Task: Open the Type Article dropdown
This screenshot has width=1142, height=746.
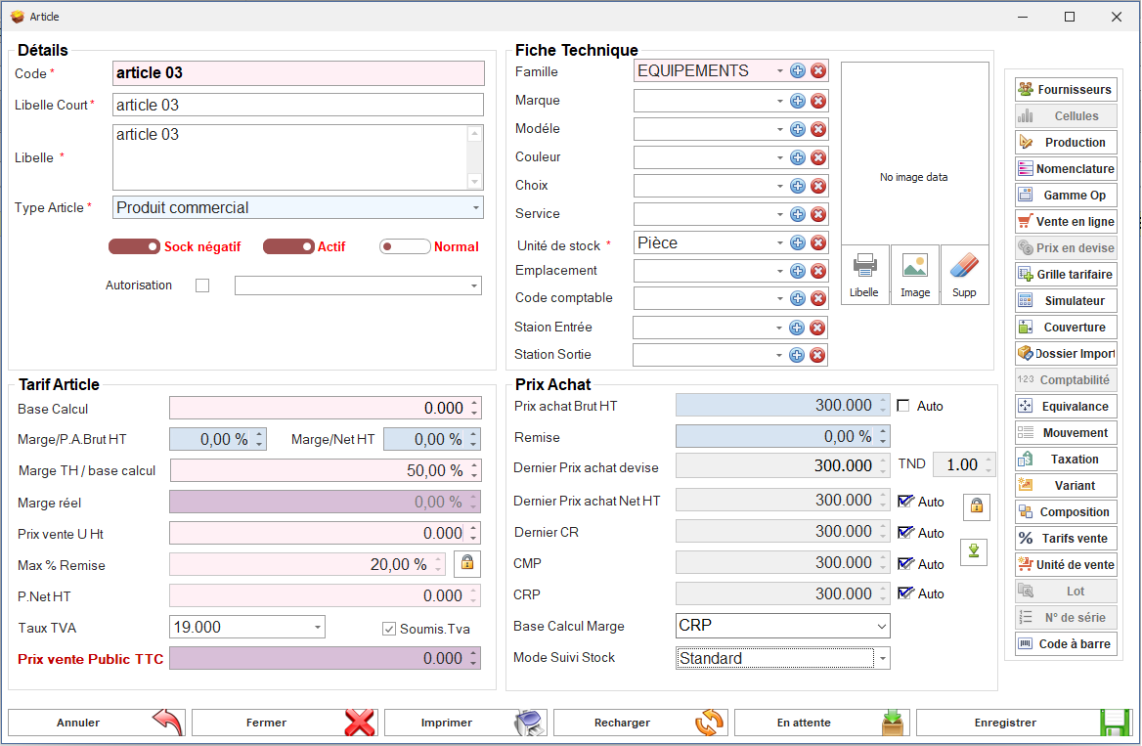Action: 475,207
